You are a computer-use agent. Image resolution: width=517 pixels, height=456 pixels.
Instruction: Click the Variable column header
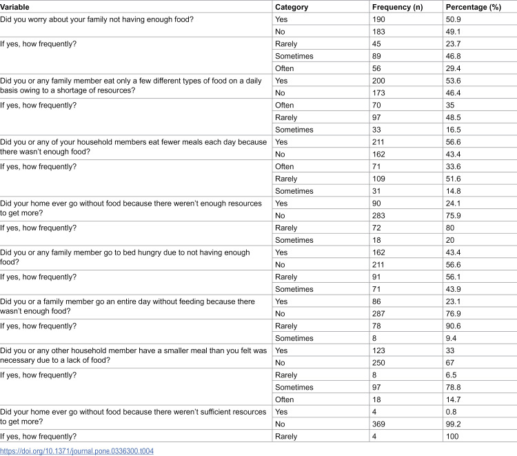click(x=14, y=7)
